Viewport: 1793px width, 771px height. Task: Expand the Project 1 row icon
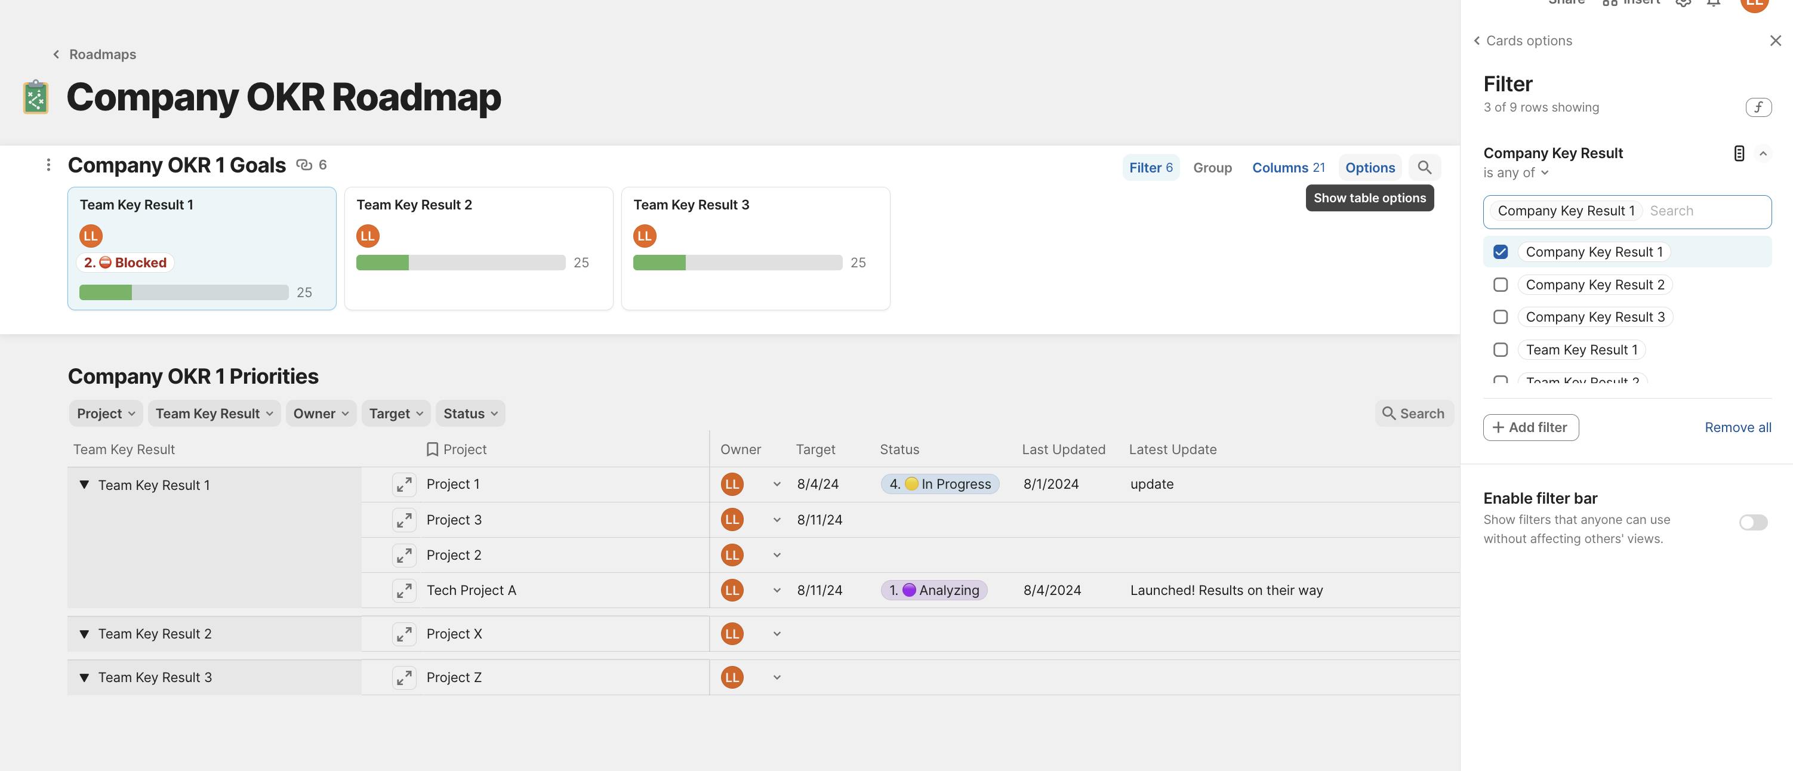pos(403,485)
